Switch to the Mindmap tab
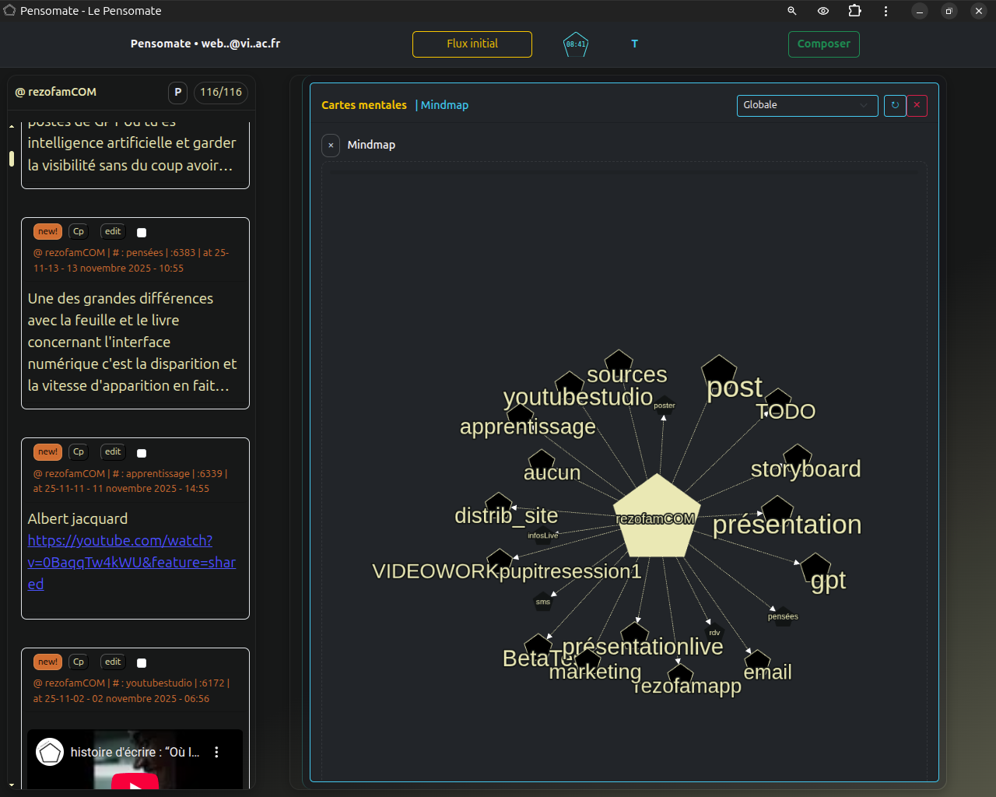 444,105
